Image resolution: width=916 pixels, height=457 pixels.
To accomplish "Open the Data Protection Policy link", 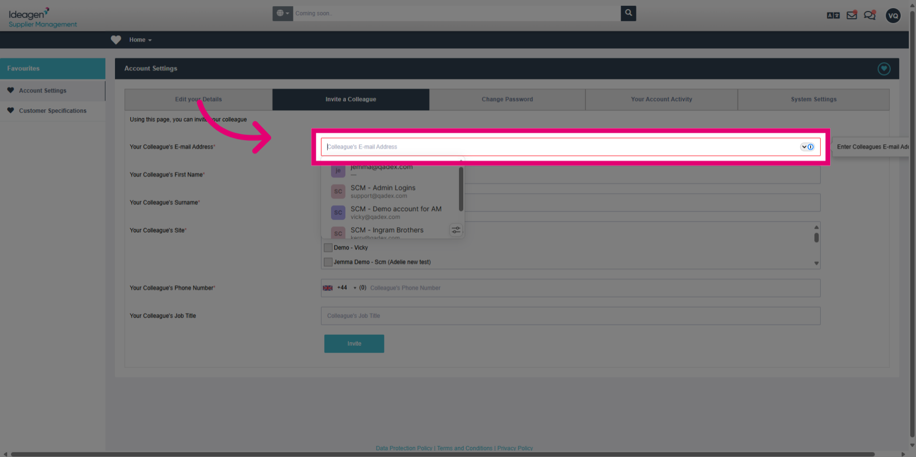I will (x=404, y=448).
